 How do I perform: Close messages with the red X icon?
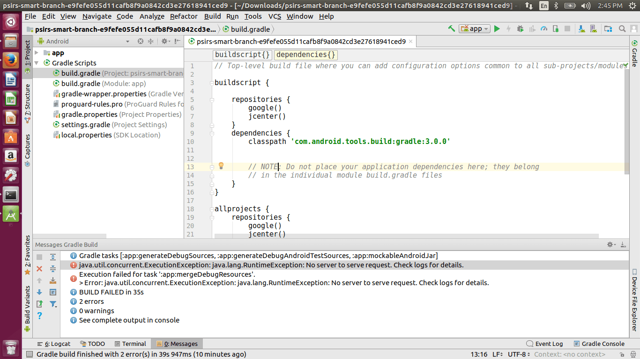39,269
